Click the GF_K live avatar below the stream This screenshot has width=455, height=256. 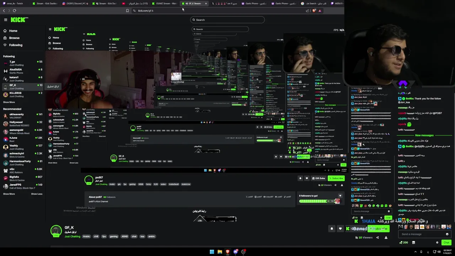pyautogui.click(x=56, y=231)
